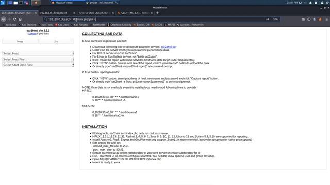Open the Kali Forums bookmark
The height and width of the screenshot is (185, 330).
[79, 25]
